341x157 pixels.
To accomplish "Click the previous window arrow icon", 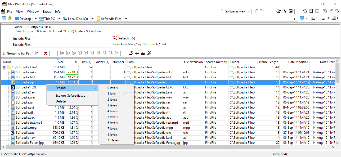I will (x=256, y=11).
